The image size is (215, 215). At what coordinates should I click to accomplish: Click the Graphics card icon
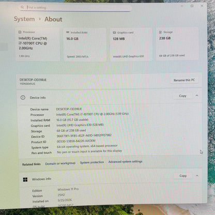click(x=114, y=33)
